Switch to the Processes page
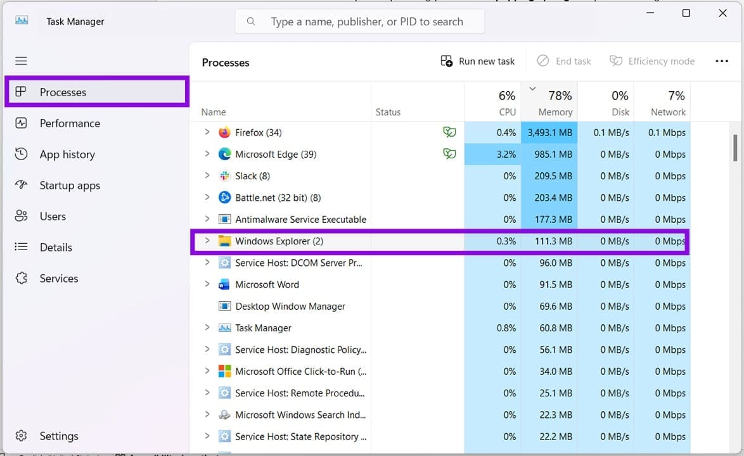This screenshot has width=744, height=456. pyautogui.click(x=97, y=92)
